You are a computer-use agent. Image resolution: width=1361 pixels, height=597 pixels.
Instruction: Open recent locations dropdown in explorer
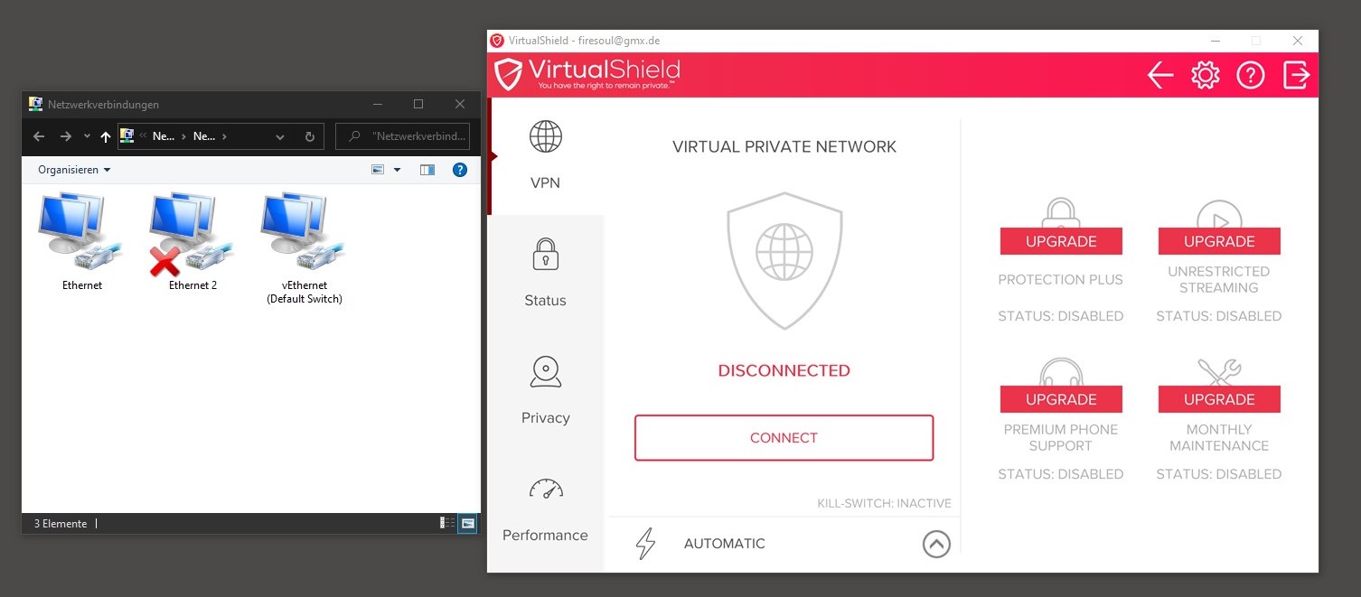coord(87,136)
